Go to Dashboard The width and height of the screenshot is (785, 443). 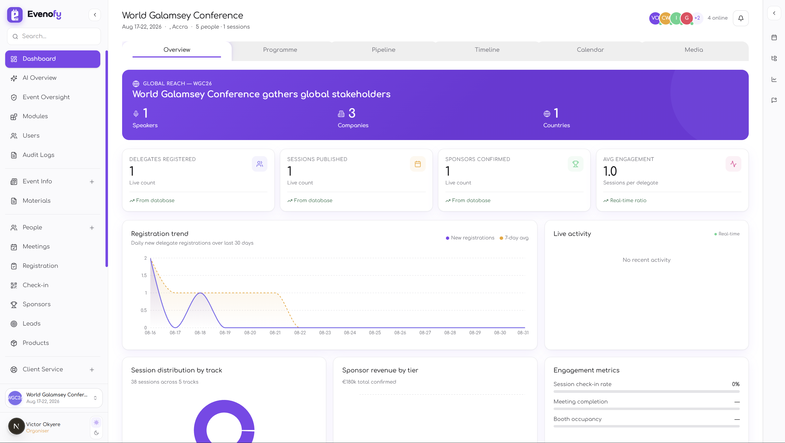pyautogui.click(x=53, y=59)
